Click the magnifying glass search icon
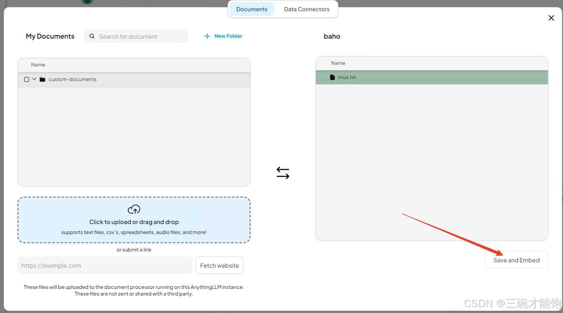563x313 pixels. tap(92, 36)
